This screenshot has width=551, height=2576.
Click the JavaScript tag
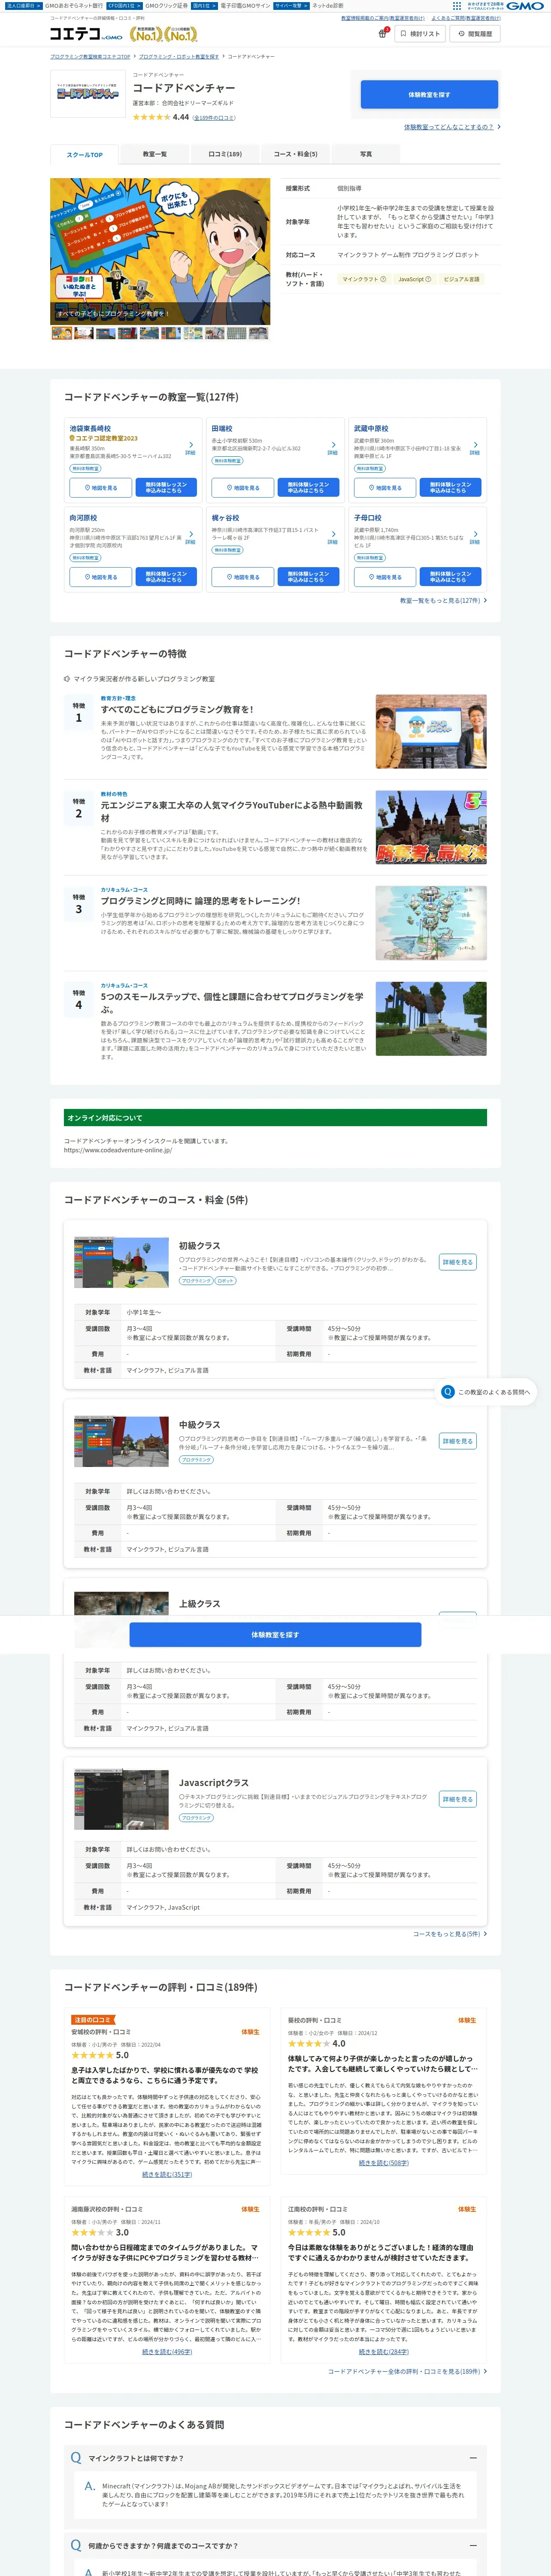point(414,279)
